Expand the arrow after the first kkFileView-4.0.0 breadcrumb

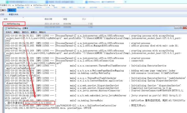click(31, 5)
